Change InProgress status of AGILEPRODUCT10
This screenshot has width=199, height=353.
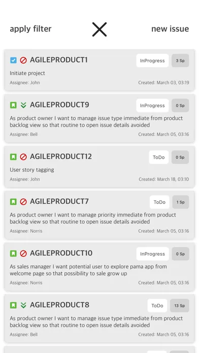[x=153, y=254]
